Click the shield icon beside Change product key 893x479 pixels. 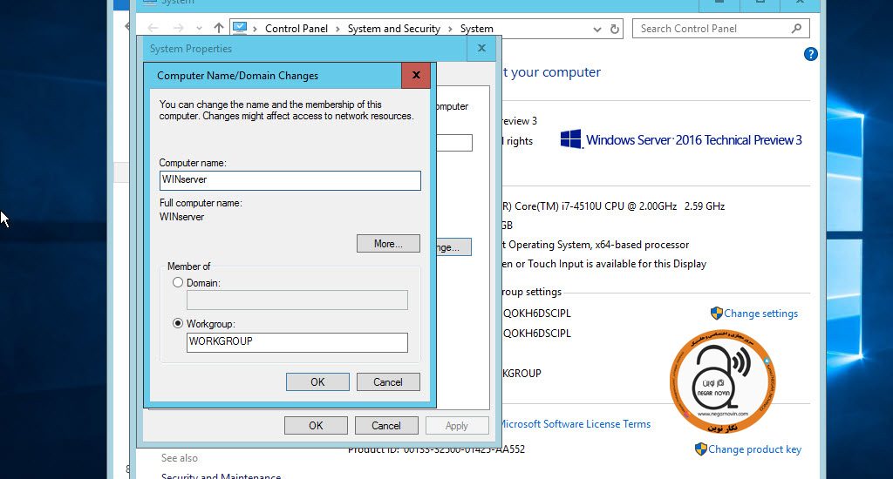click(701, 449)
